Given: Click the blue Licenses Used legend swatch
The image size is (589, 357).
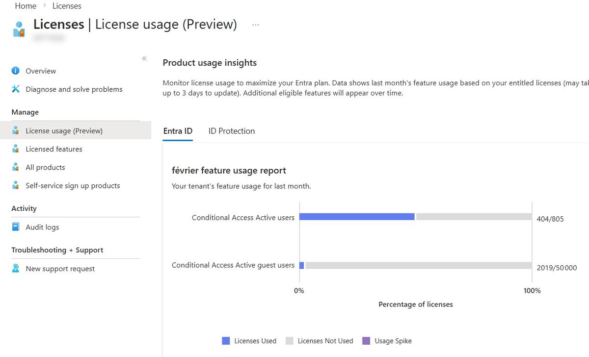Looking at the screenshot, I should [x=226, y=341].
